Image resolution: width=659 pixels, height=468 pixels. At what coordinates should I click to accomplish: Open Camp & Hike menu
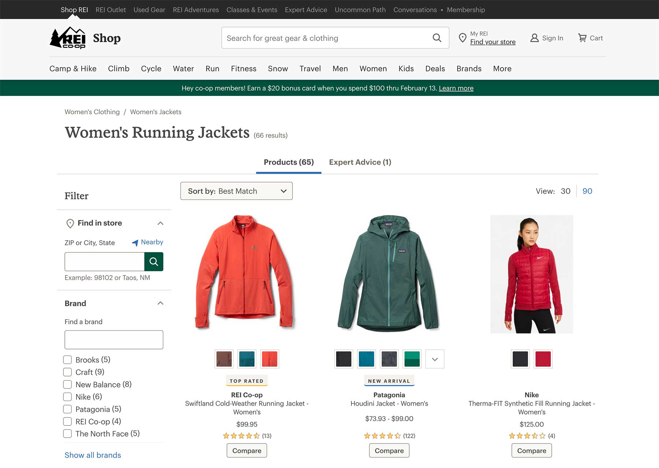[73, 68]
